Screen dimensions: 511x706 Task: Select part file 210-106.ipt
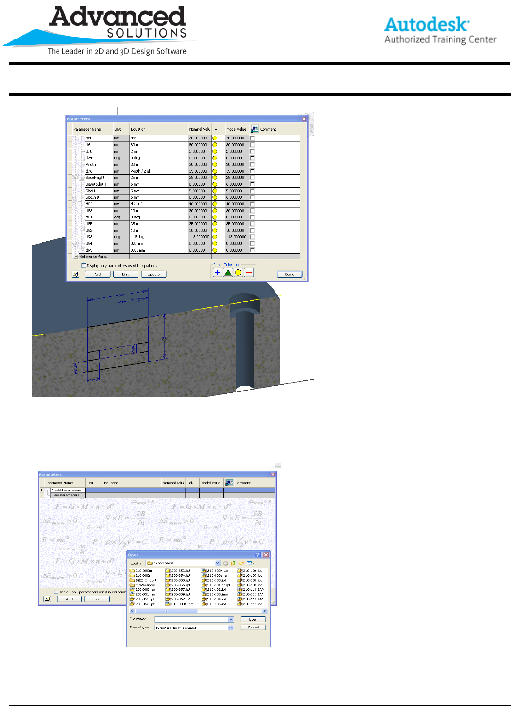point(250,571)
